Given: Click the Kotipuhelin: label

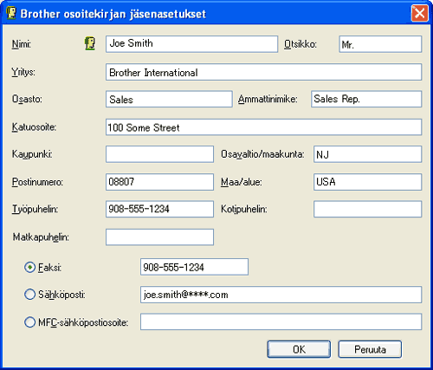Looking at the screenshot, I should (244, 209).
